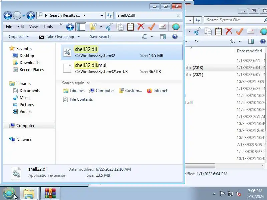
Task: Open the Documents library
Action: (30, 91)
